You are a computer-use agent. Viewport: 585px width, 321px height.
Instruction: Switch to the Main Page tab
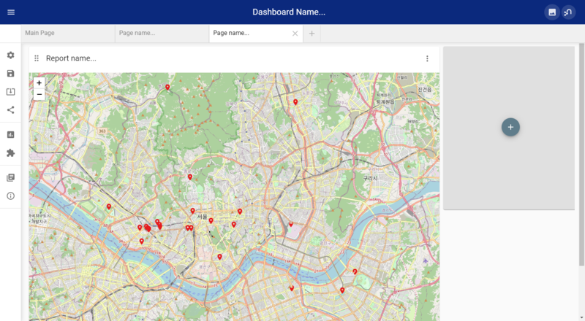point(68,33)
